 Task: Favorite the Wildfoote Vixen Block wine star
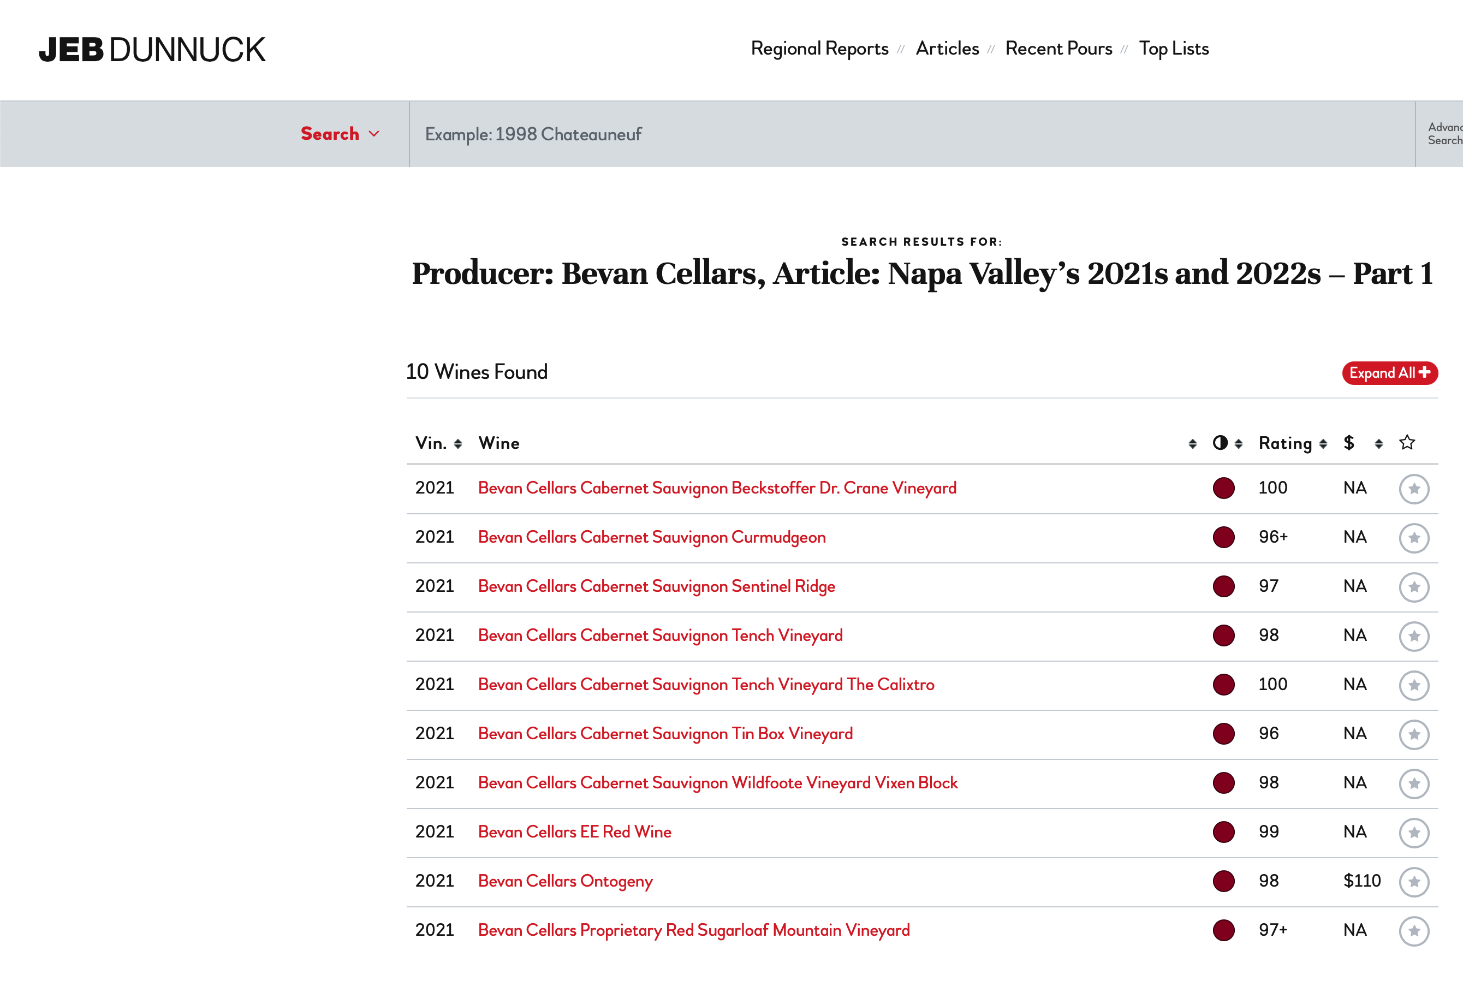coord(1414,783)
